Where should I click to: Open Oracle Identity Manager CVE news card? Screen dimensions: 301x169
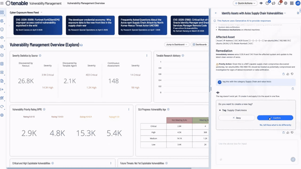tap(190, 25)
